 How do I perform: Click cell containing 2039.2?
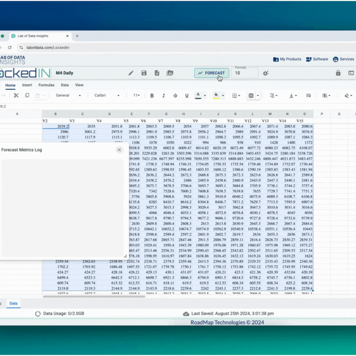pyautogui.click(x=55, y=126)
